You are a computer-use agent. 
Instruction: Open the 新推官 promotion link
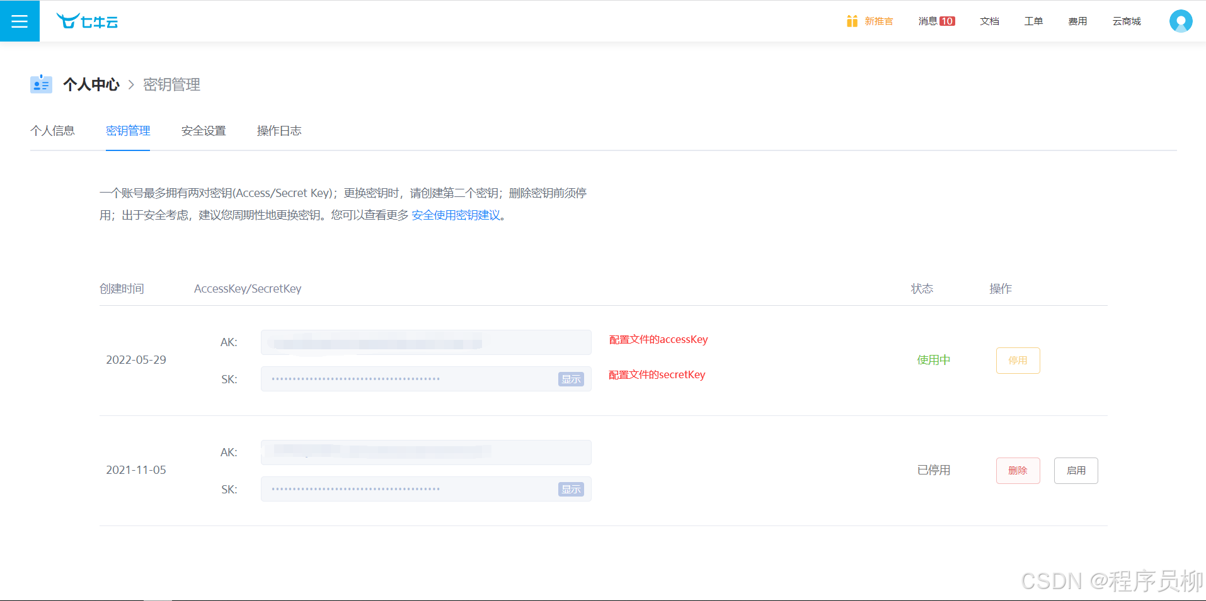tap(878, 21)
